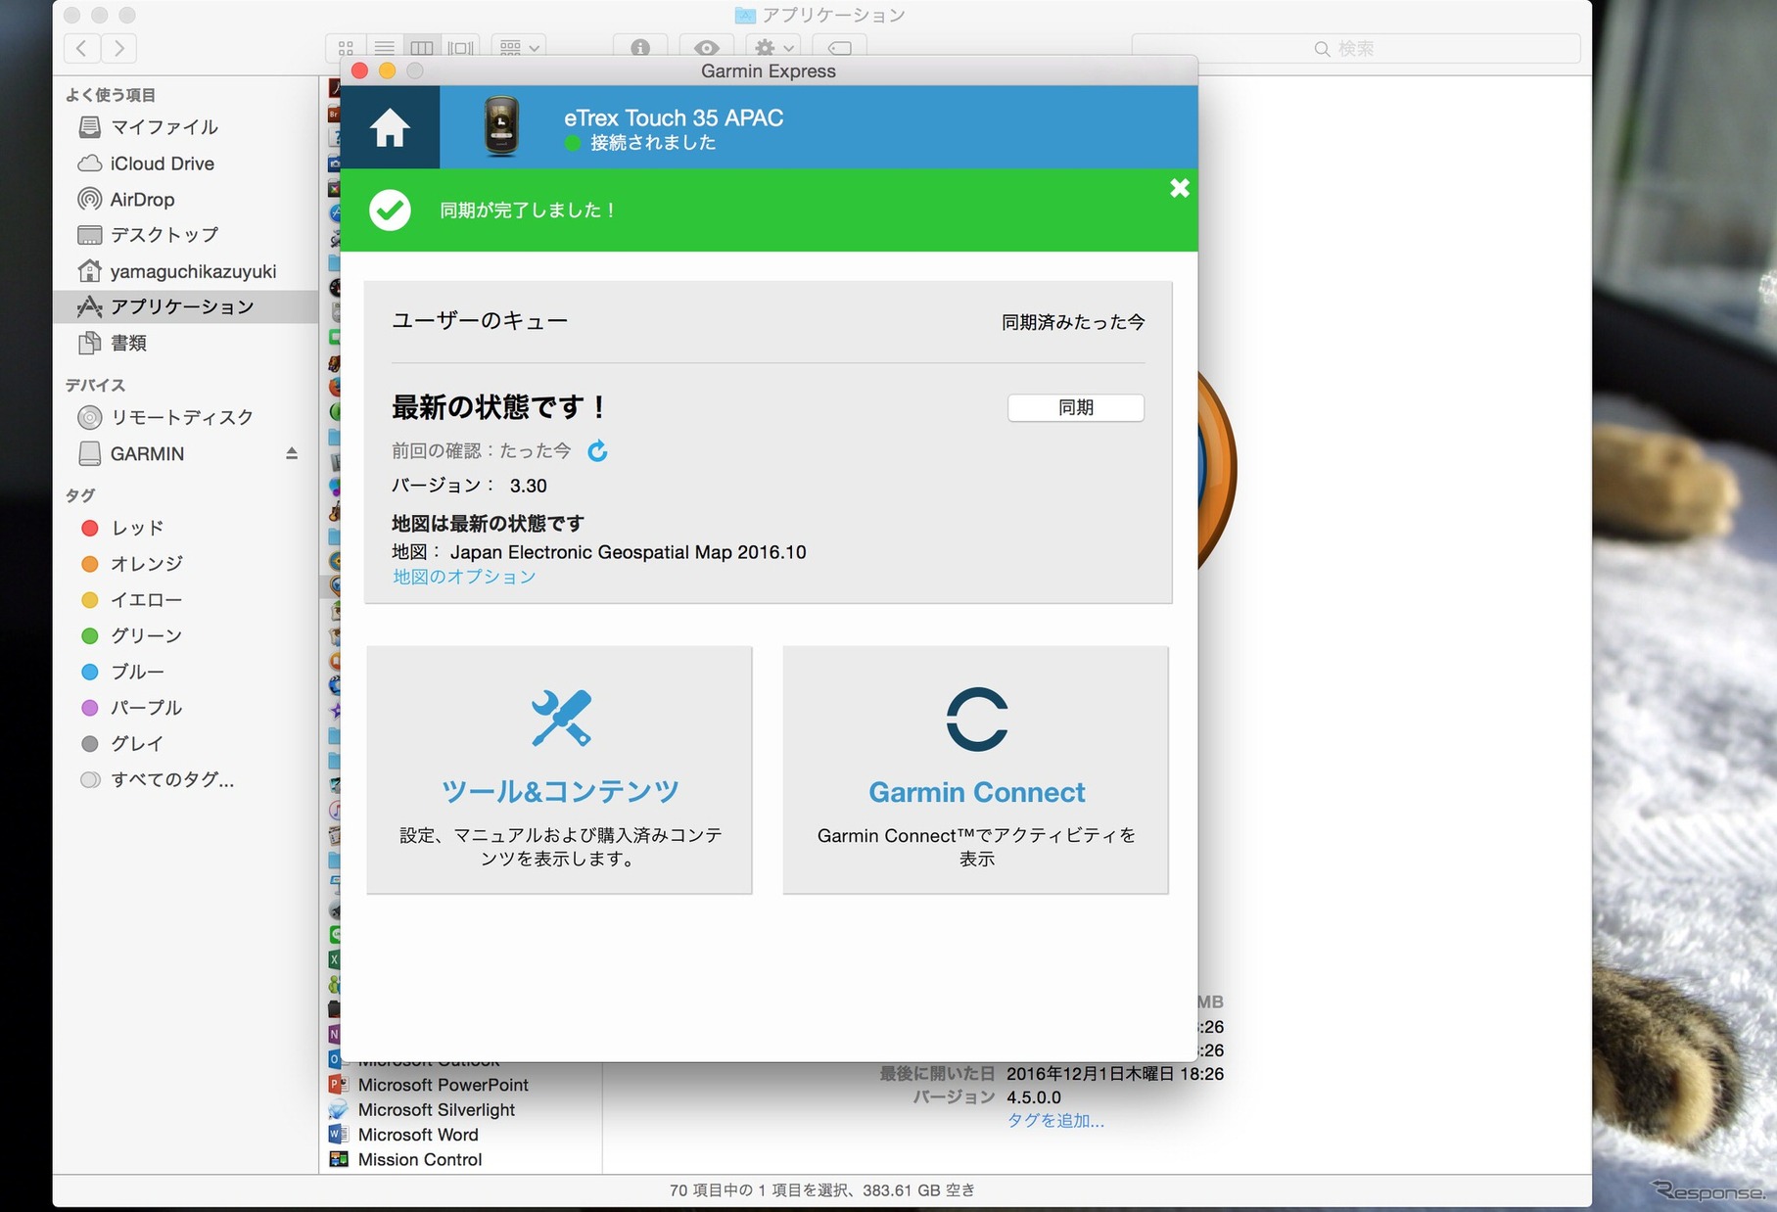This screenshot has width=1777, height=1212.
Task: Select the グリーン green tag
Action: pyautogui.click(x=186, y=635)
